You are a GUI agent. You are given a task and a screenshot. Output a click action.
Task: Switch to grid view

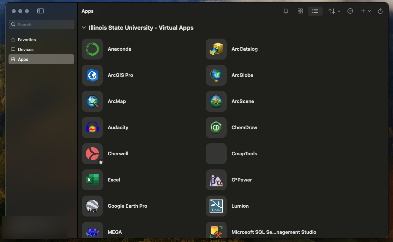click(x=300, y=11)
